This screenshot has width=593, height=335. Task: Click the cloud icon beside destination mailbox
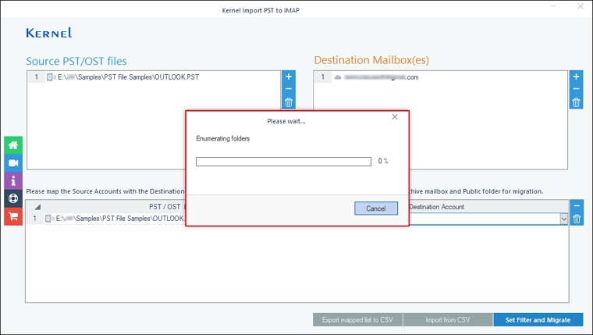coord(338,77)
